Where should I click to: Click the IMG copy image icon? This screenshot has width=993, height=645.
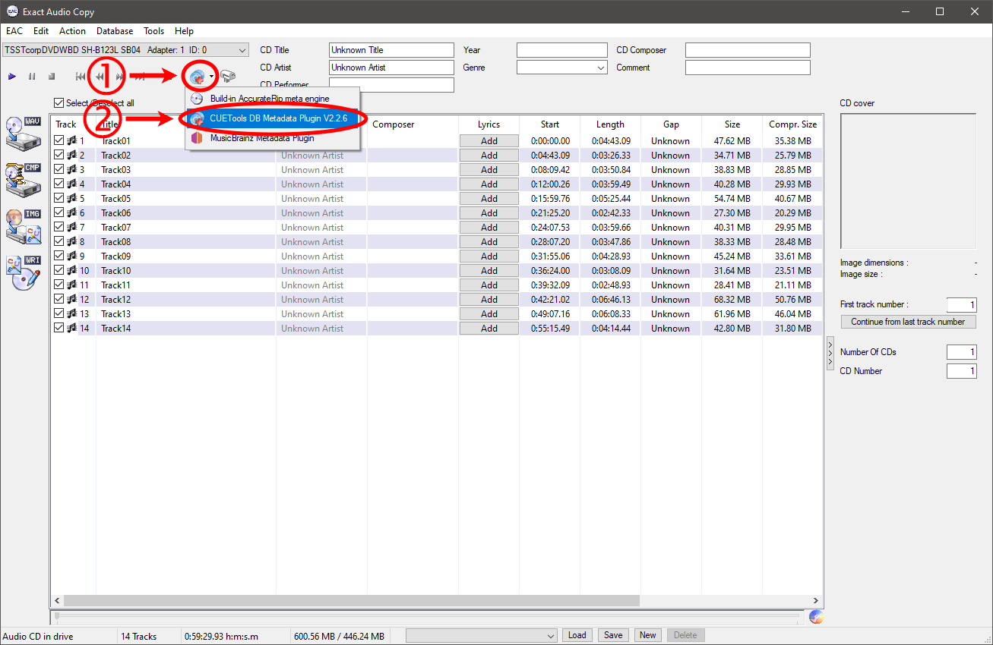pyautogui.click(x=23, y=226)
